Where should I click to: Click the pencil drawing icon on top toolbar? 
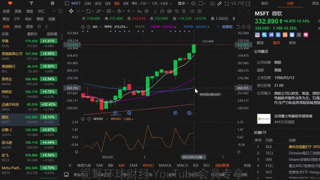tap(220, 3)
